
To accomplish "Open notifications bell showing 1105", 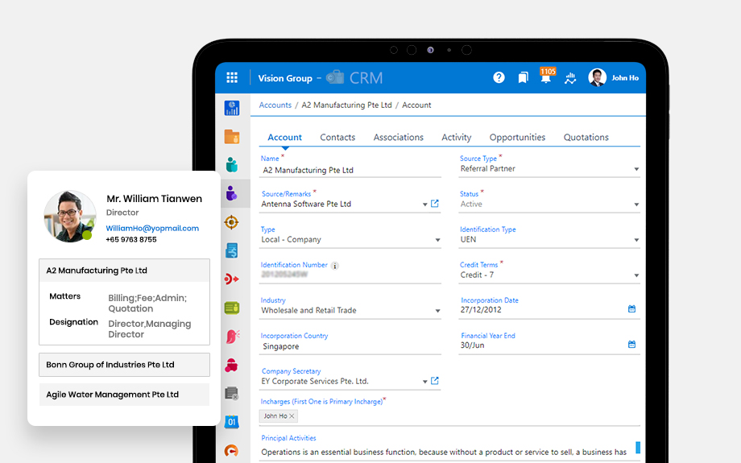I will pos(546,76).
